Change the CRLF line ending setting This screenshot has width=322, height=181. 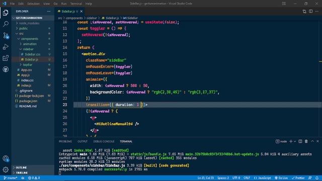247,178
